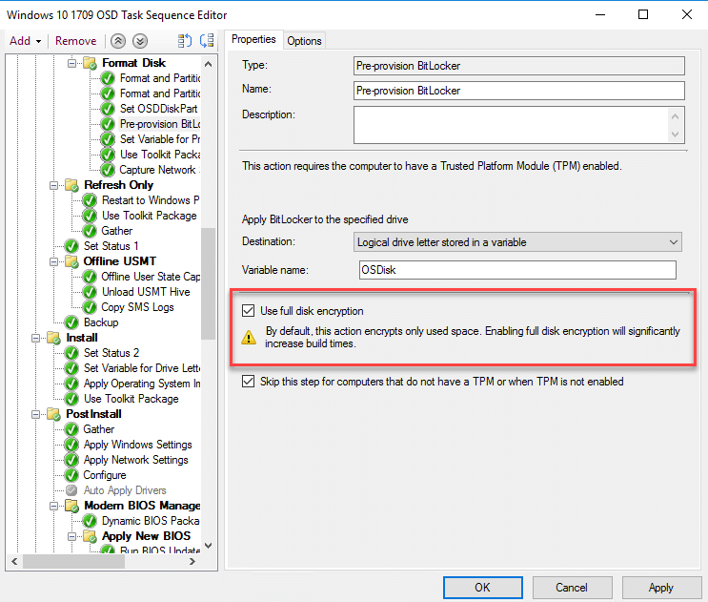Image resolution: width=708 pixels, height=602 pixels.
Task: Collapse the Install group
Action: pyautogui.click(x=35, y=339)
